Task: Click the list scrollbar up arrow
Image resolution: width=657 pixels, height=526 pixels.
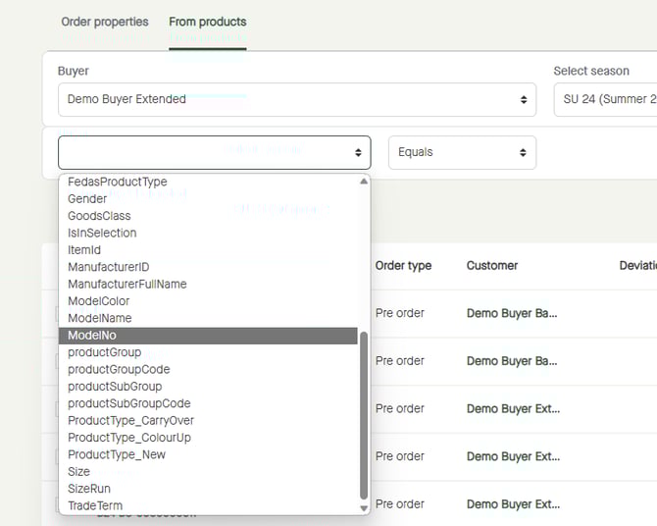Action: pos(364,182)
